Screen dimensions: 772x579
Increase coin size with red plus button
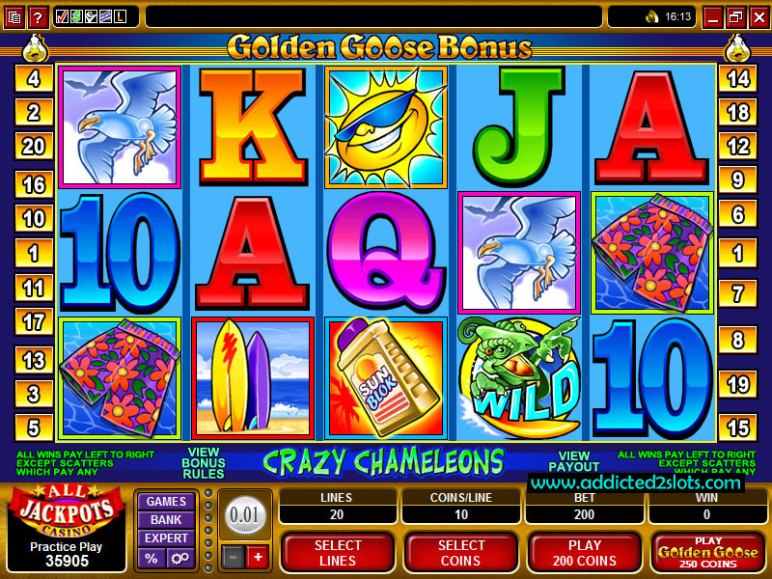point(258,557)
